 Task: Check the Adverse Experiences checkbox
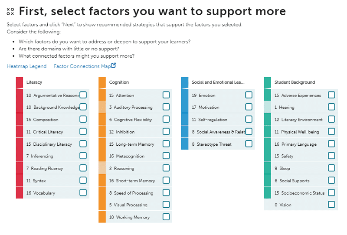click(331, 95)
